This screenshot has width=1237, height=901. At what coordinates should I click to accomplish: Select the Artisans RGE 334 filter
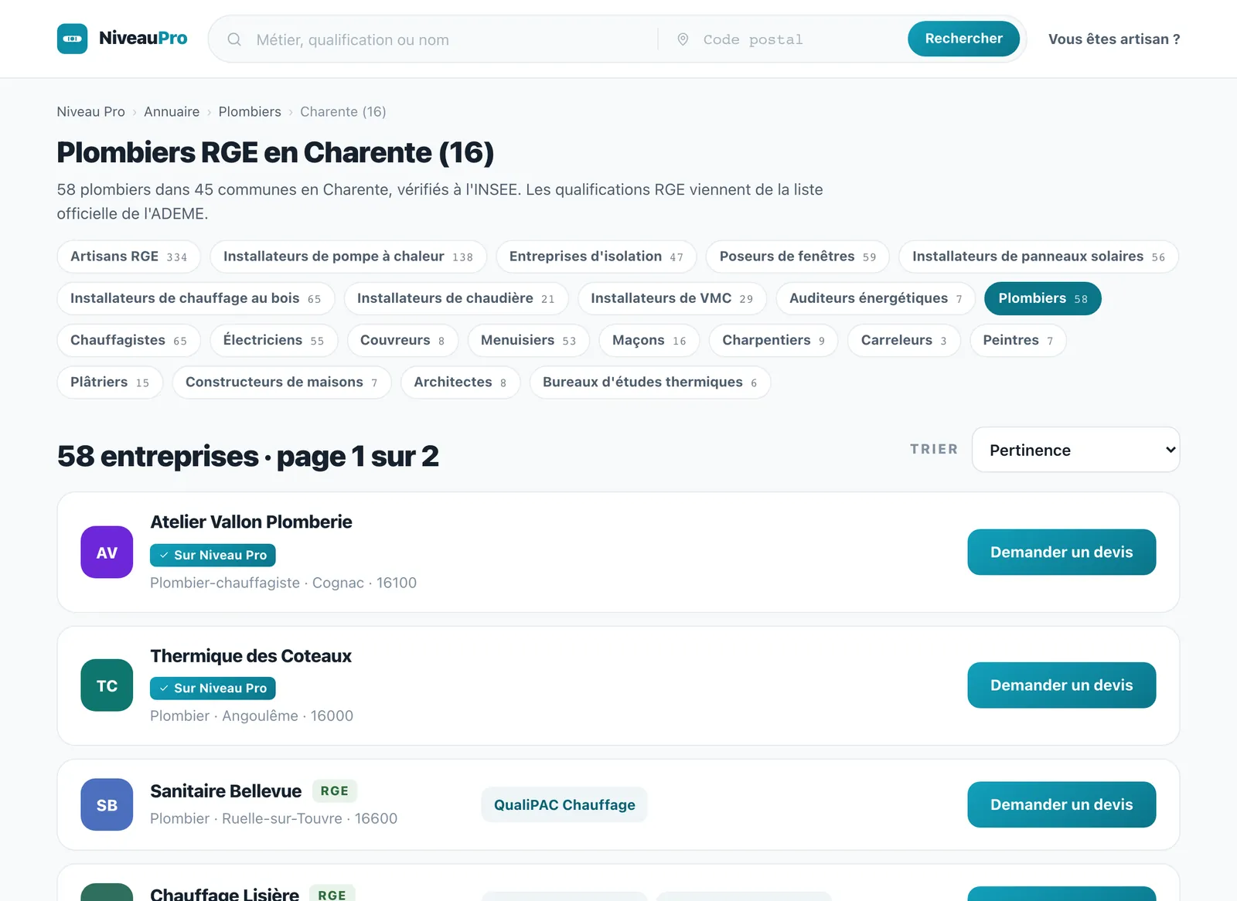tap(128, 257)
